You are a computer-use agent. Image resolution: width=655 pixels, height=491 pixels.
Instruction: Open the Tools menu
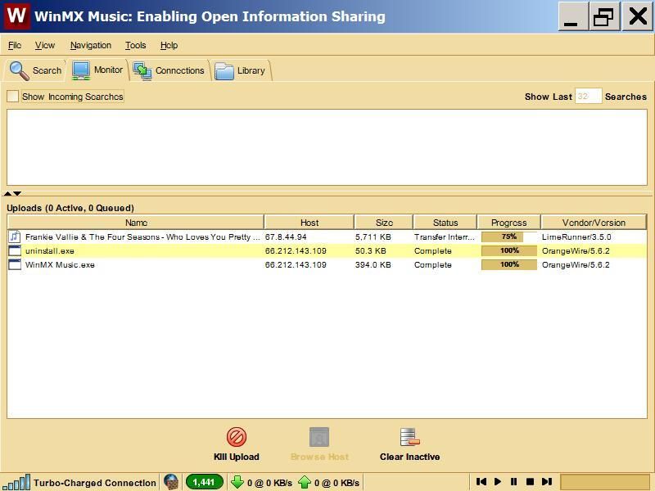tap(136, 45)
